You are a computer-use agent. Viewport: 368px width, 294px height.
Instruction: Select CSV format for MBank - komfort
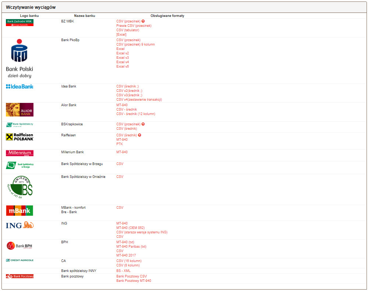(x=120, y=208)
